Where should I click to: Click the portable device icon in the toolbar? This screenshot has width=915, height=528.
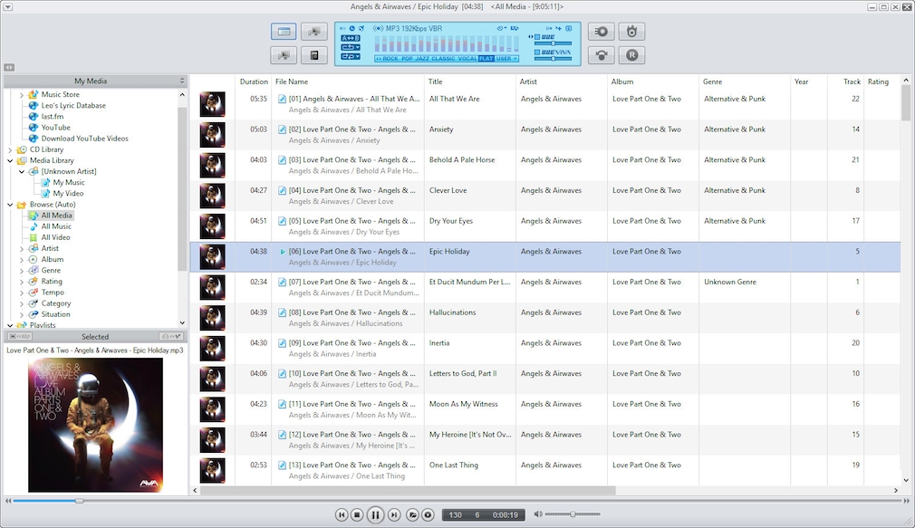pyautogui.click(x=314, y=55)
